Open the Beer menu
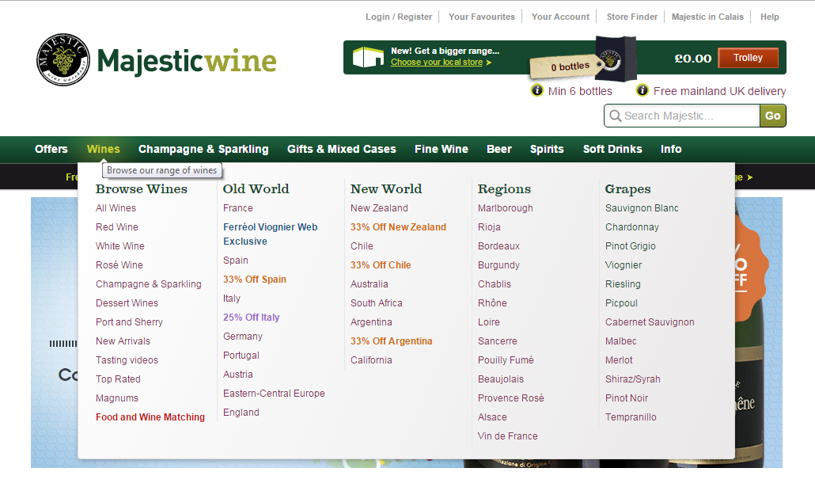 tap(499, 150)
